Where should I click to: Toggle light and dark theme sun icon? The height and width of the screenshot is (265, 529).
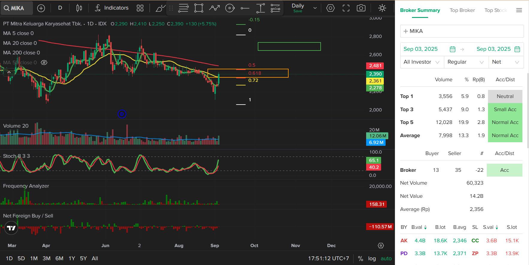tap(382, 8)
